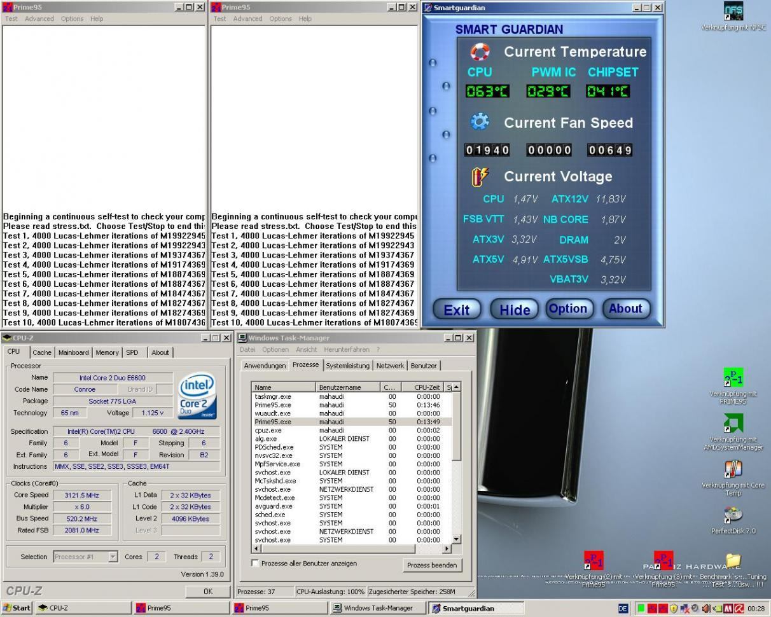Click the green square icon in system tray

tap(642, 608)
